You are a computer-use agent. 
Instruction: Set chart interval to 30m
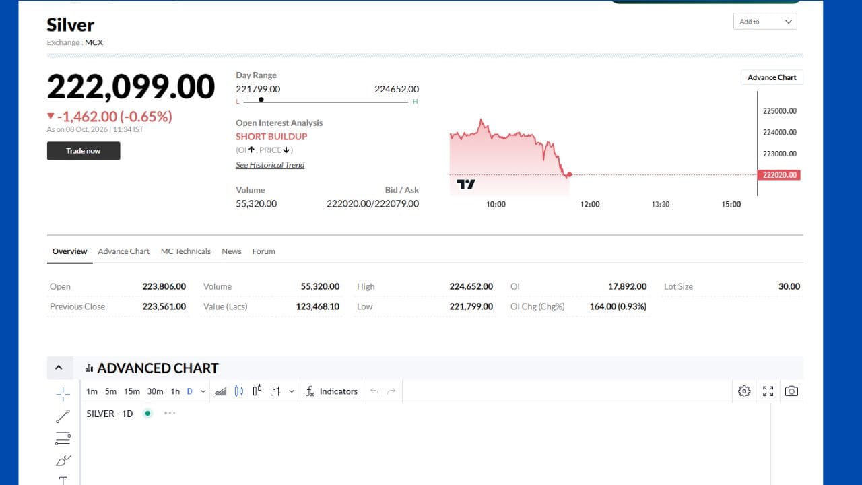pos(155,391)
